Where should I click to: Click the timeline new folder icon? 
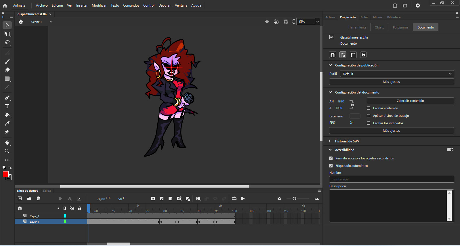point(29,199)
